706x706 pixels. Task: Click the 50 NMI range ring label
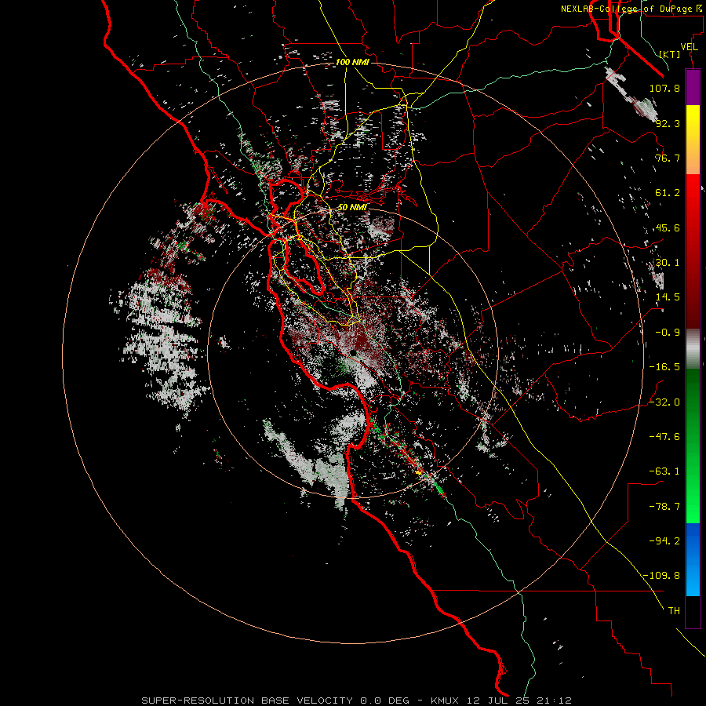352,207
